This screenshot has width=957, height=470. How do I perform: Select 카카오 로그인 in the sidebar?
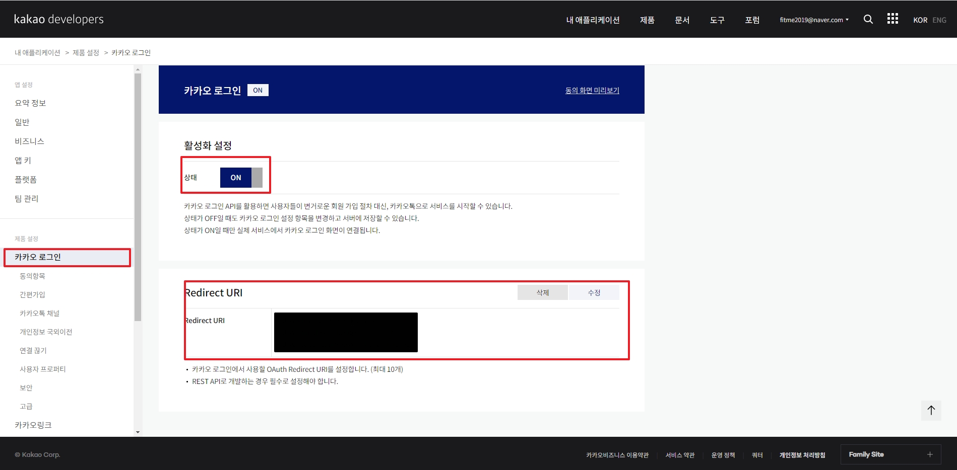pos(67,257)
